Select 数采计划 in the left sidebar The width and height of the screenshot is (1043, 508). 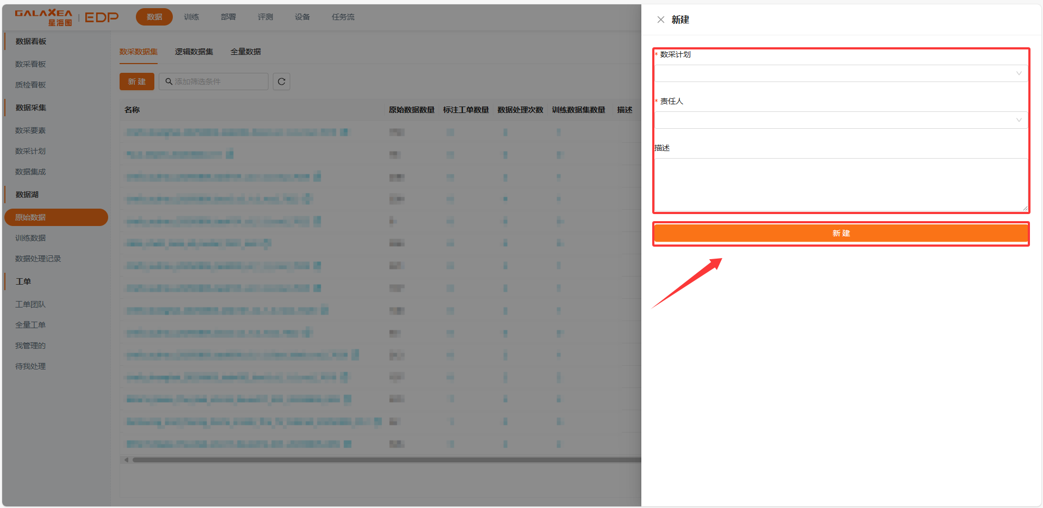click(x=30, y=151)
